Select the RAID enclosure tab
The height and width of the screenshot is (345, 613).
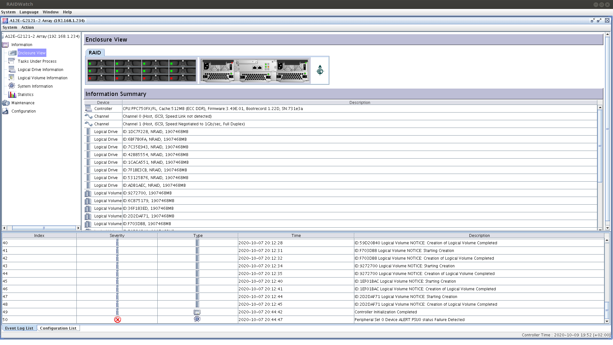[x=95, y=53]
